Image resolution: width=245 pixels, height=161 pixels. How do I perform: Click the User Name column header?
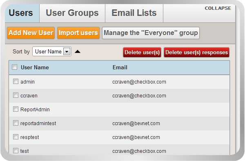tap(35, 67)
